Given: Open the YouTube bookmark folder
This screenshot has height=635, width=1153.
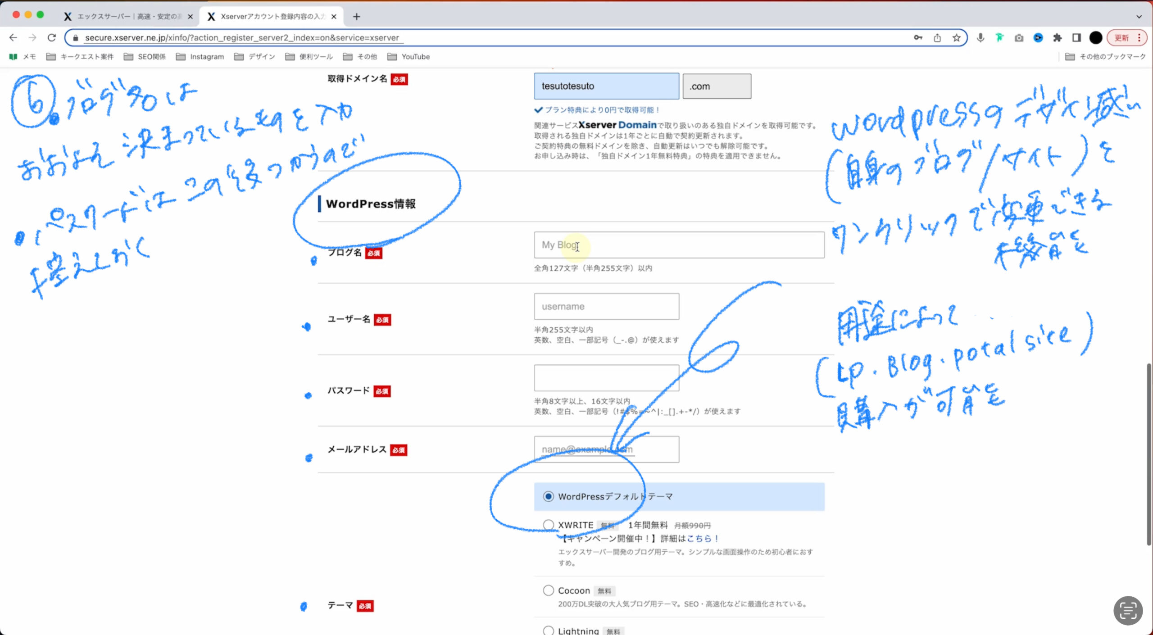Looking at the screenshot, I should [x=409, y=57].
